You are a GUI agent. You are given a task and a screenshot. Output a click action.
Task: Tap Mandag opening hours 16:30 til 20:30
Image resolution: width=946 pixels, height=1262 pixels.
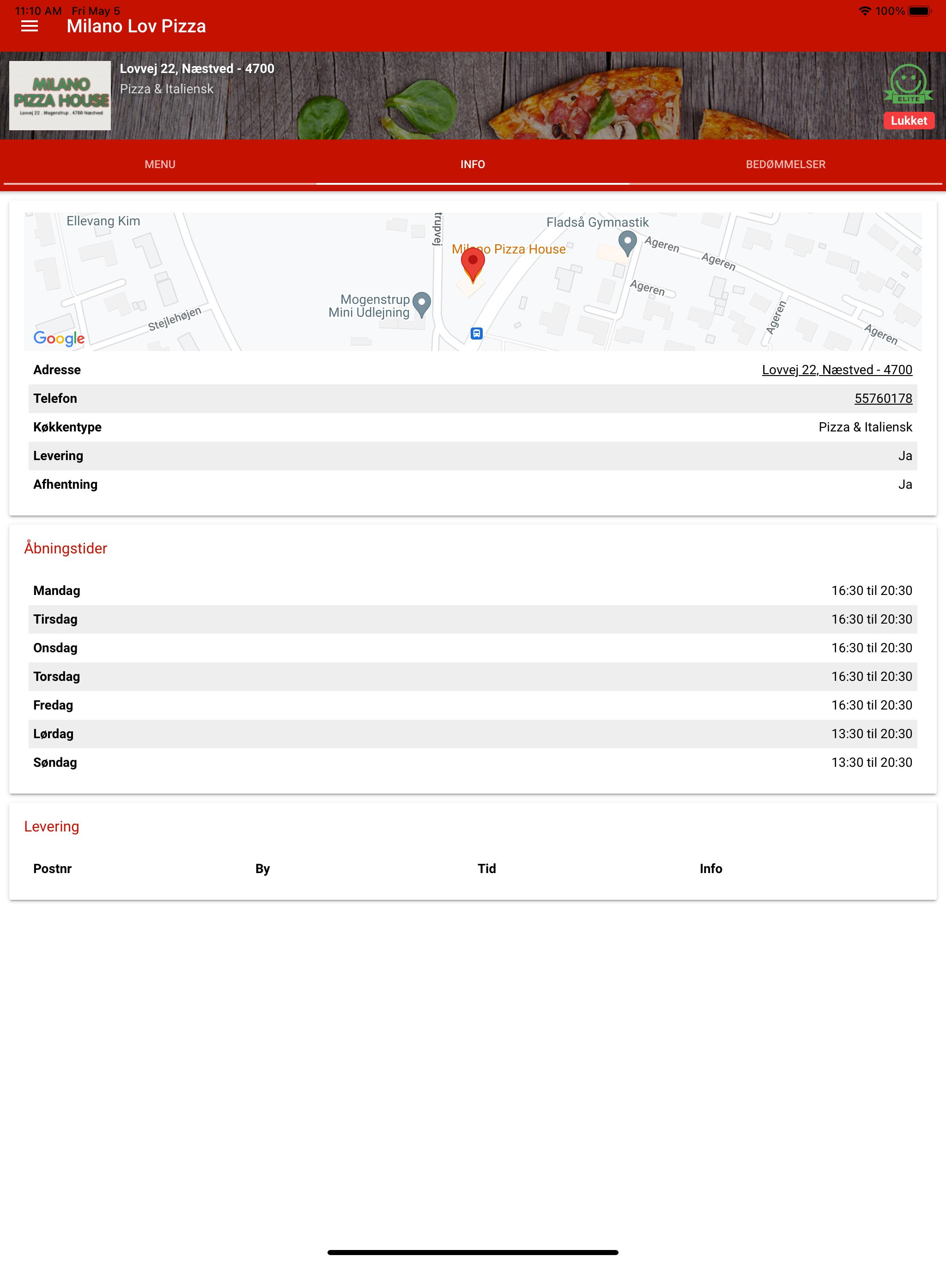coord(871,590)
